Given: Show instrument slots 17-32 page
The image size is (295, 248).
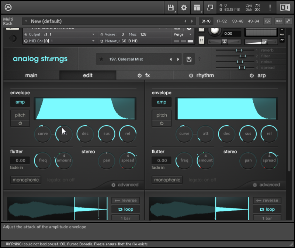Looking at the screenshot, I should tap(222, 21).
